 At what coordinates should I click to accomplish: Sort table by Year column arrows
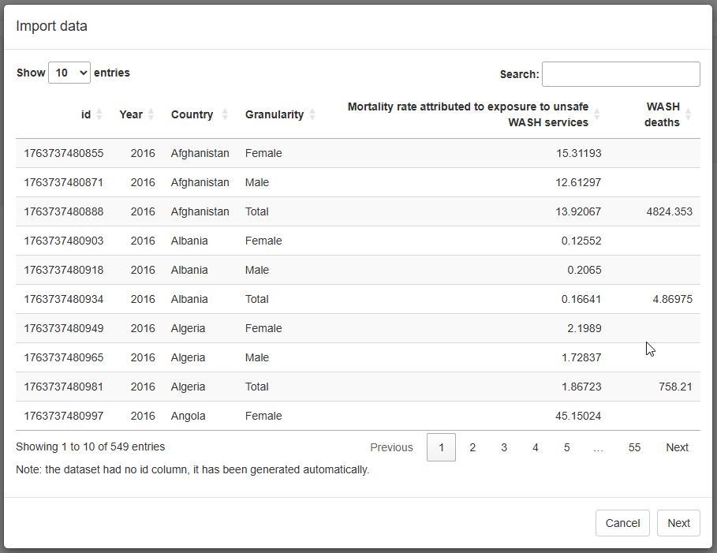151,114
